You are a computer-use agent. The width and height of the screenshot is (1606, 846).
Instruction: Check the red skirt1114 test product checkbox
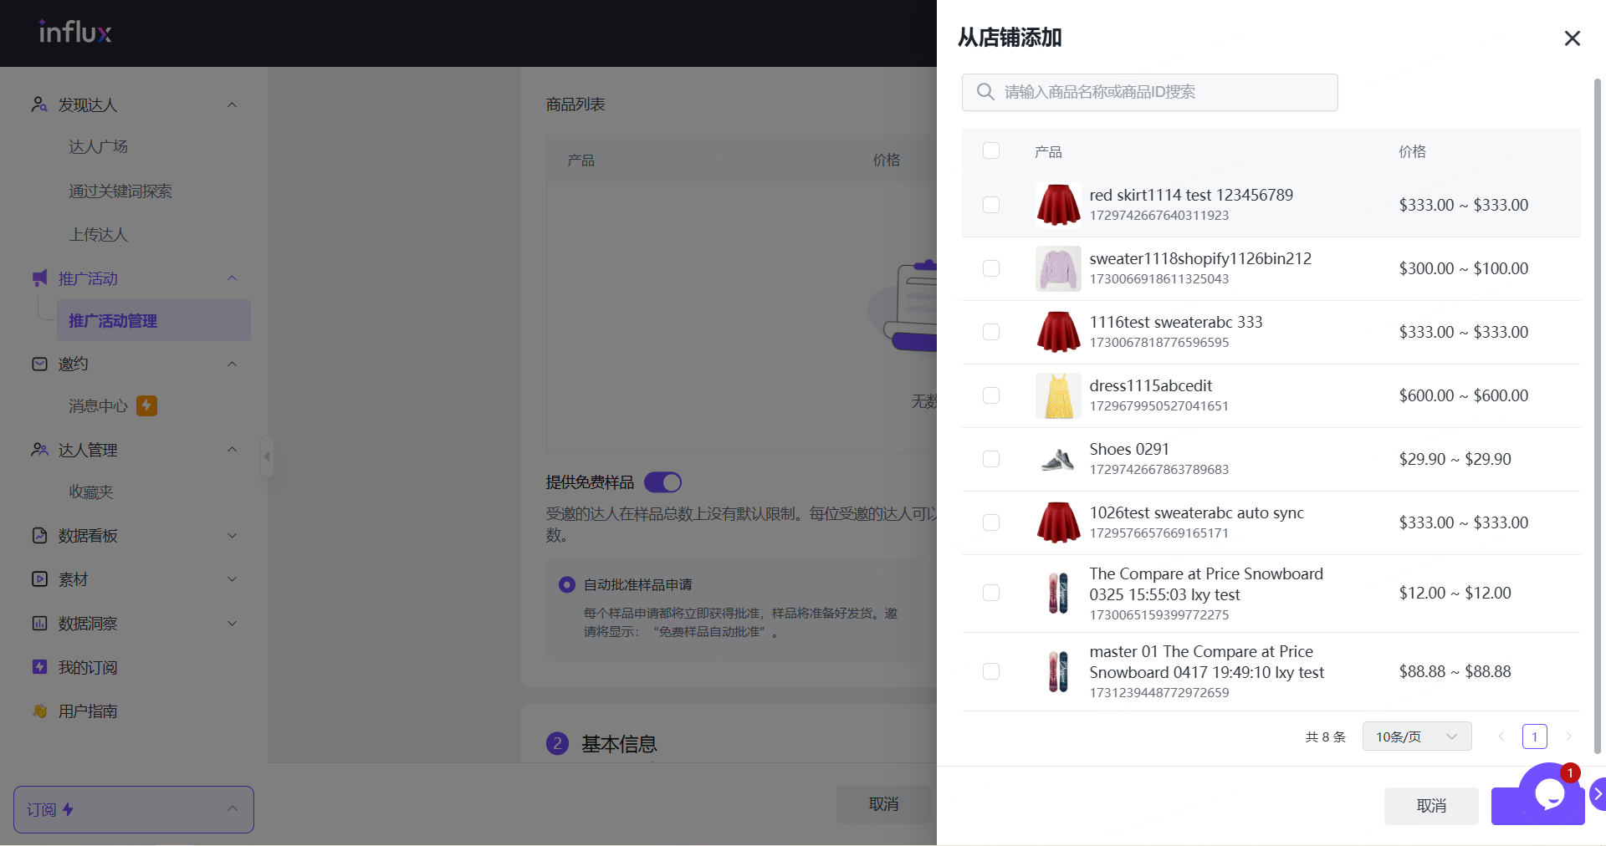(991, 205)
